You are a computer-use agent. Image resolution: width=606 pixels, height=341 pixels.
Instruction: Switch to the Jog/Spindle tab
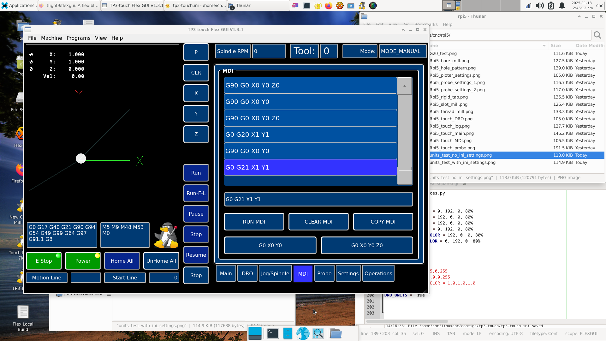click(x=275, y=273)
